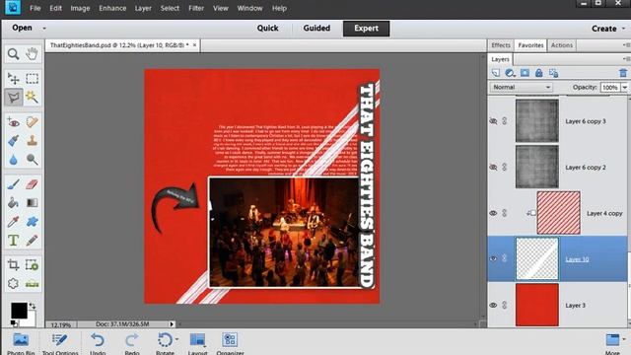The height and width of the screenshot is (355, 631).
Task: Expand the Create dropdown arrow
Action: 624,29
